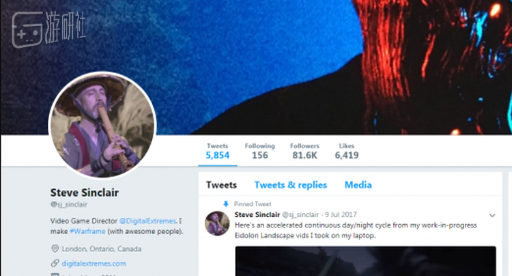Open Steve Sinclair's large profile picture

coord(102,125)
